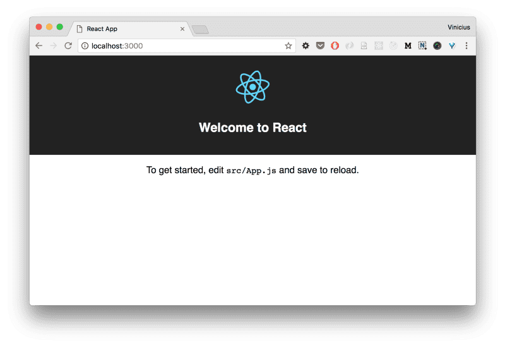The width and height of the screenshot is (505, 347).
Task: Click the Pocket extension icon
Action: pyautogui.click(x=321, y=46)
